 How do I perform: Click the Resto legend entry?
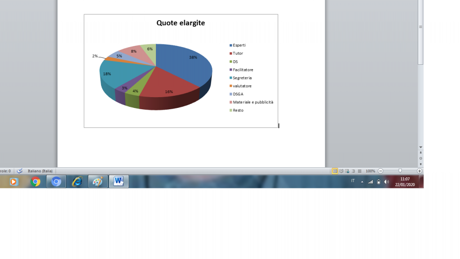[236, 111]
